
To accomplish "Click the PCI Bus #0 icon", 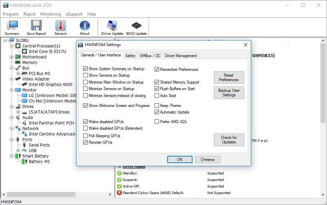I will tap(24, 73).
